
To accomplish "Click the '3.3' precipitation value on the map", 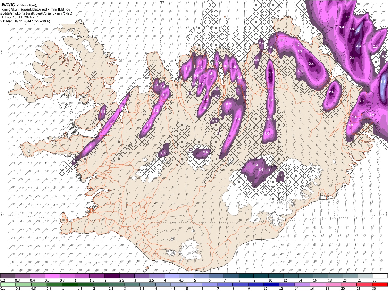I will pos(359,46).
